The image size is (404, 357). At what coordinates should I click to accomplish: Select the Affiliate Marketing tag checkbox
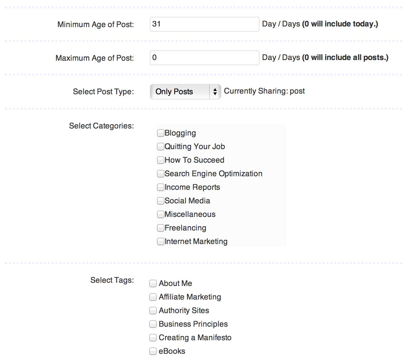tap(153, 297)
